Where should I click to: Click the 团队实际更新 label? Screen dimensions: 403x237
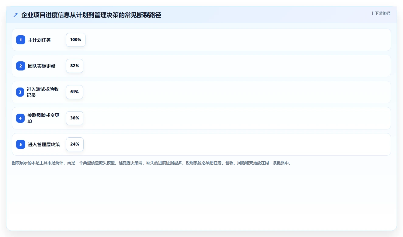tap(42, 66)
